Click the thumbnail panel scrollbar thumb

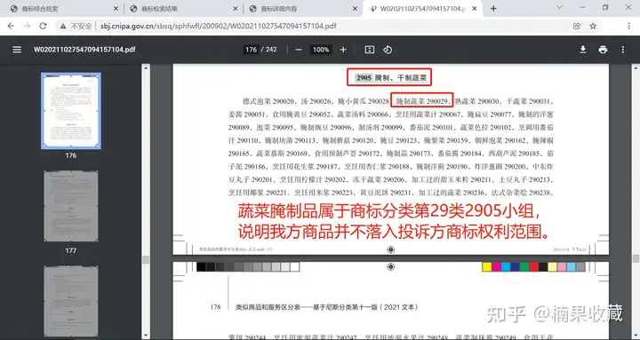click(x=146, y=259)
